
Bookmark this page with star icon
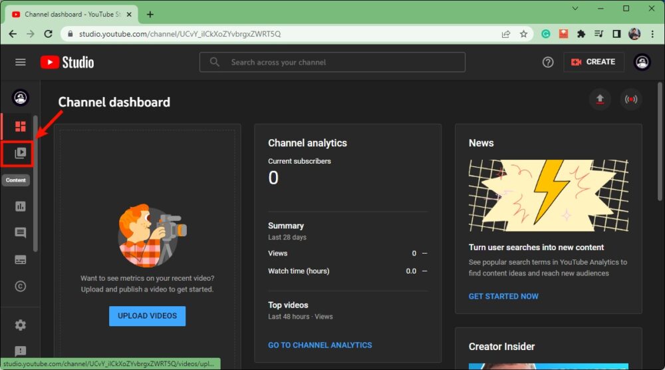tap(523, 34)
